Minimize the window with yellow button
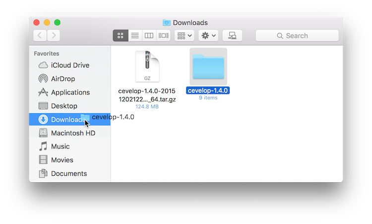 47,22
